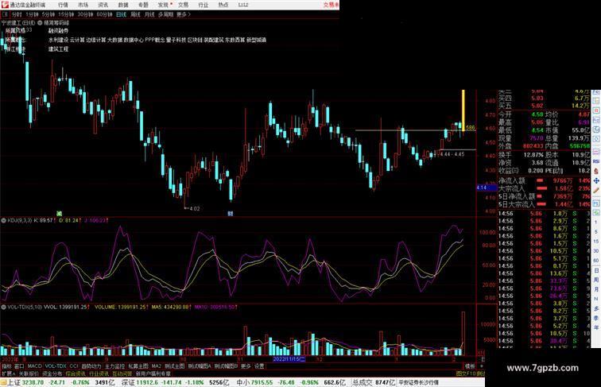
Task: Select 月 period in right sidebar
Action: [x=596, y=289]
